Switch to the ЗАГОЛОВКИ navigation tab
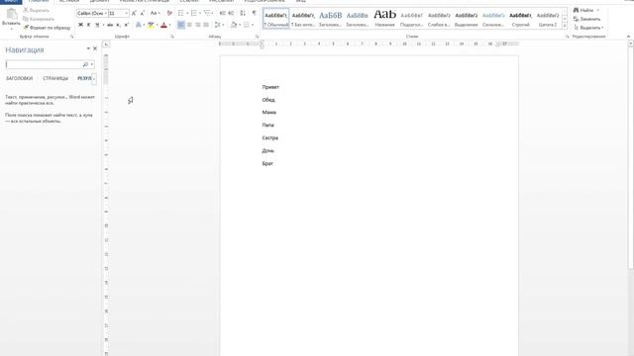The height and width of the screenshot is (356, 634). tap(19, 78)
